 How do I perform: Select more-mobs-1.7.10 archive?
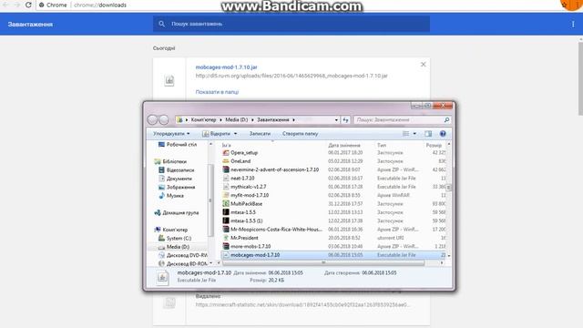pyautogui.click(x=247, y=246)
